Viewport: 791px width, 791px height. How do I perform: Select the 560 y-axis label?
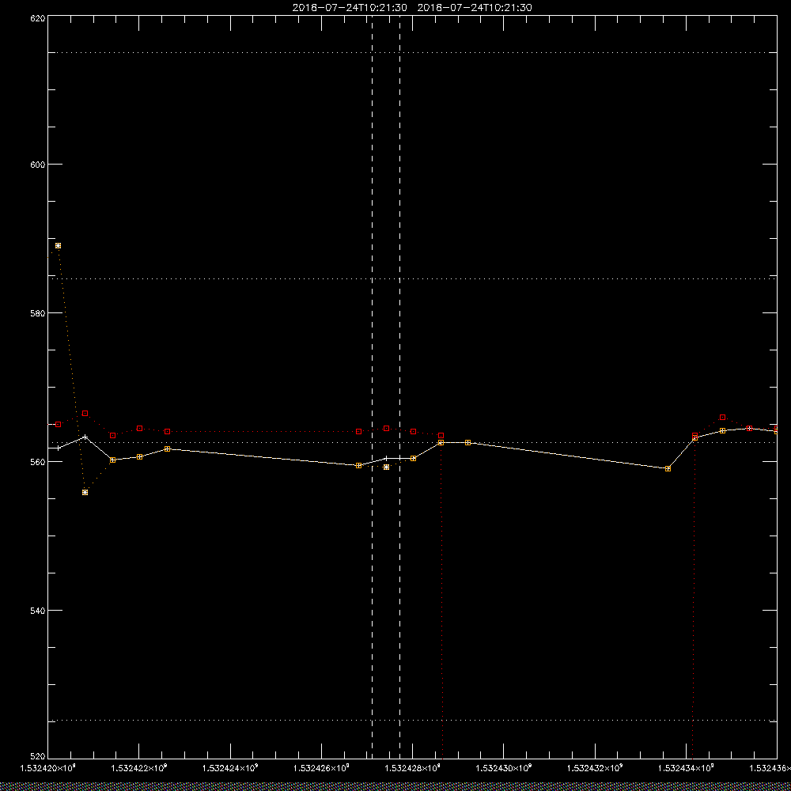tap(38, 462)
